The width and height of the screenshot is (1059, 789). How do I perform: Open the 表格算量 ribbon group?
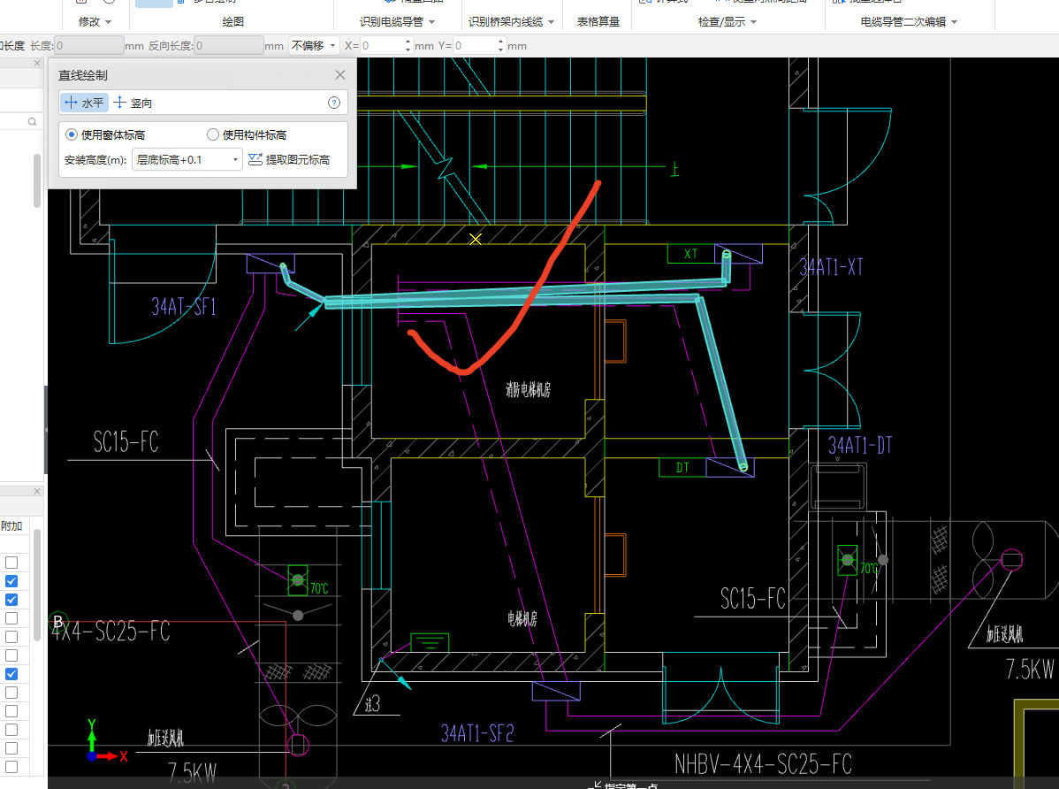tap(598, 21)
